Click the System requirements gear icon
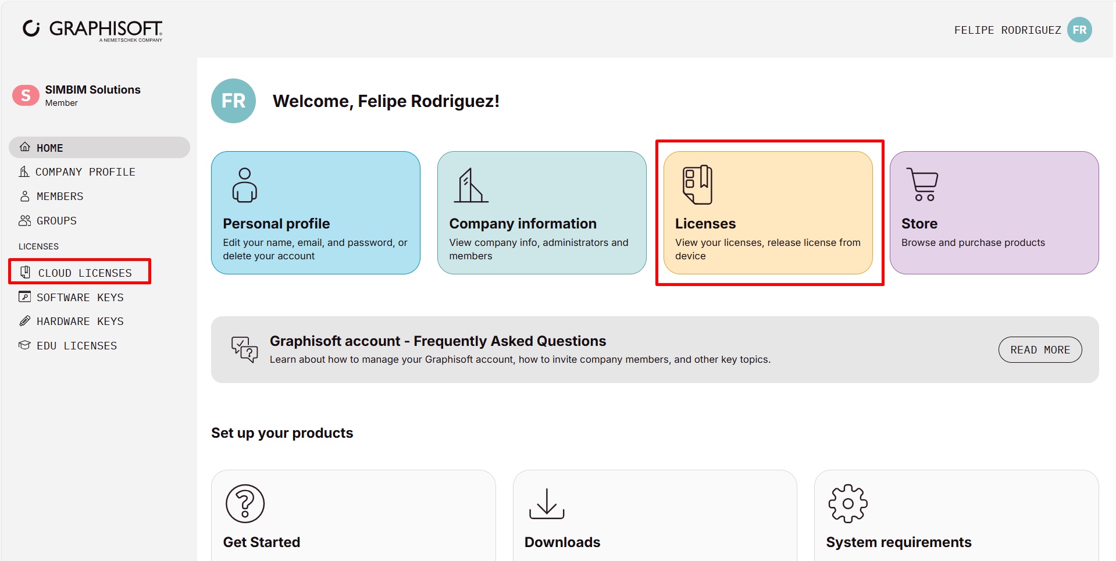 847,503
